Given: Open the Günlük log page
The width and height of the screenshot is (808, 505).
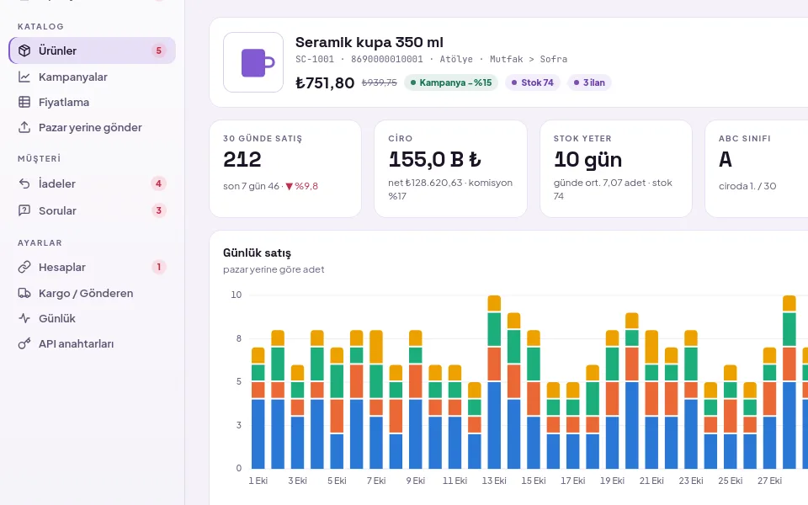Looking at the screenshot, I should 93,318.
